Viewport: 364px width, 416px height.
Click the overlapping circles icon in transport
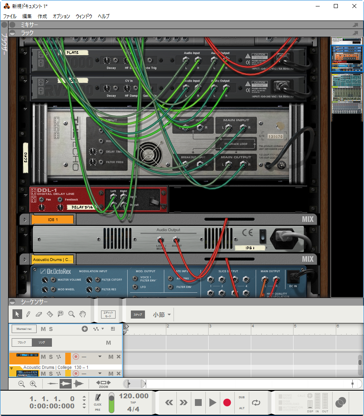(341, 402)
